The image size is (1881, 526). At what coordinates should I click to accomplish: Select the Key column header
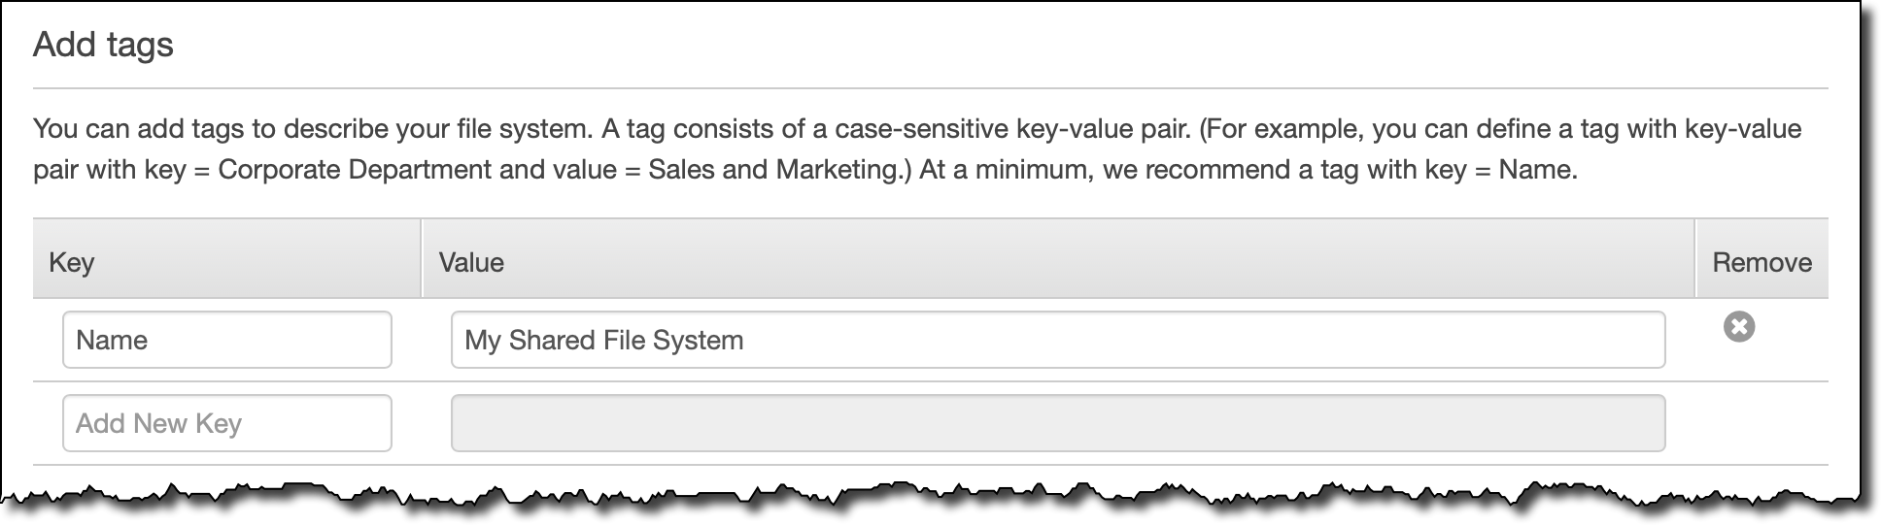coord(72,262)
